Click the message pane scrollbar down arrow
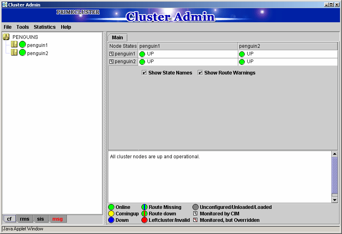This screenshot has width=342, height=234. 335,200
